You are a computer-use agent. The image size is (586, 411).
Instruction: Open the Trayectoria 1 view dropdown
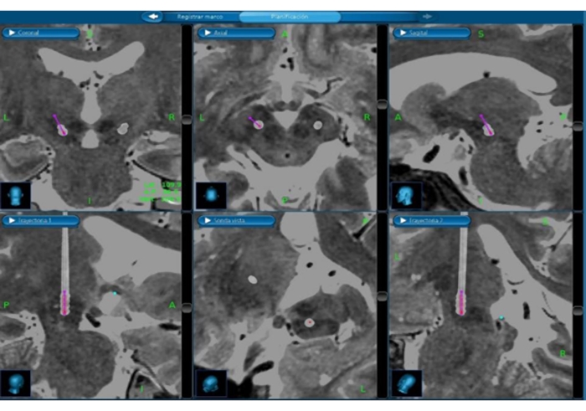41,220
